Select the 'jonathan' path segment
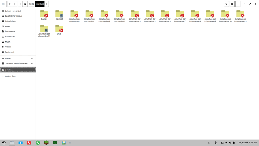Viewport: 259px width, 146px height. pyautogui.click(x=40, y=4)
